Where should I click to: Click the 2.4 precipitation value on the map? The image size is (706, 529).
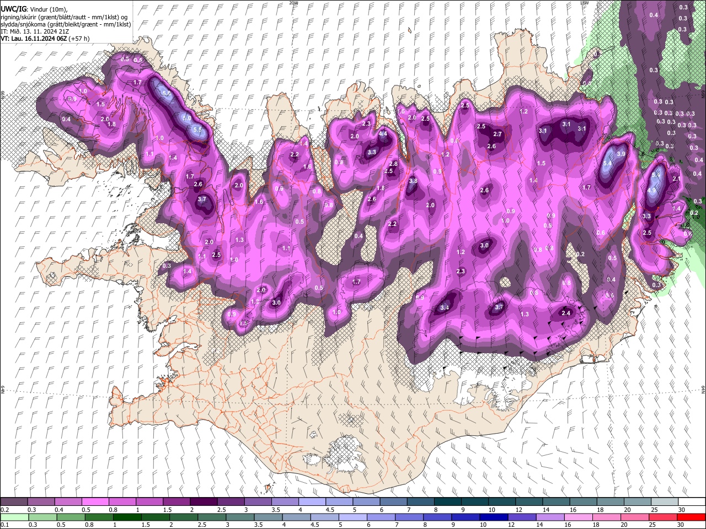point(565,313)
